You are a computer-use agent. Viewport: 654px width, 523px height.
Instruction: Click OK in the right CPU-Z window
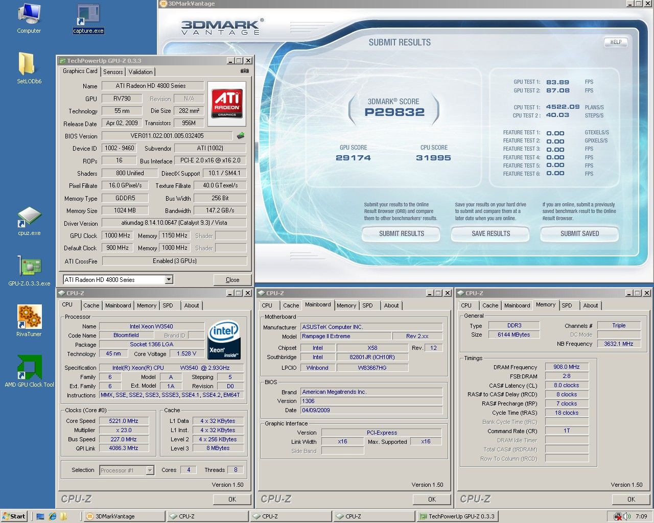point(631,499)
